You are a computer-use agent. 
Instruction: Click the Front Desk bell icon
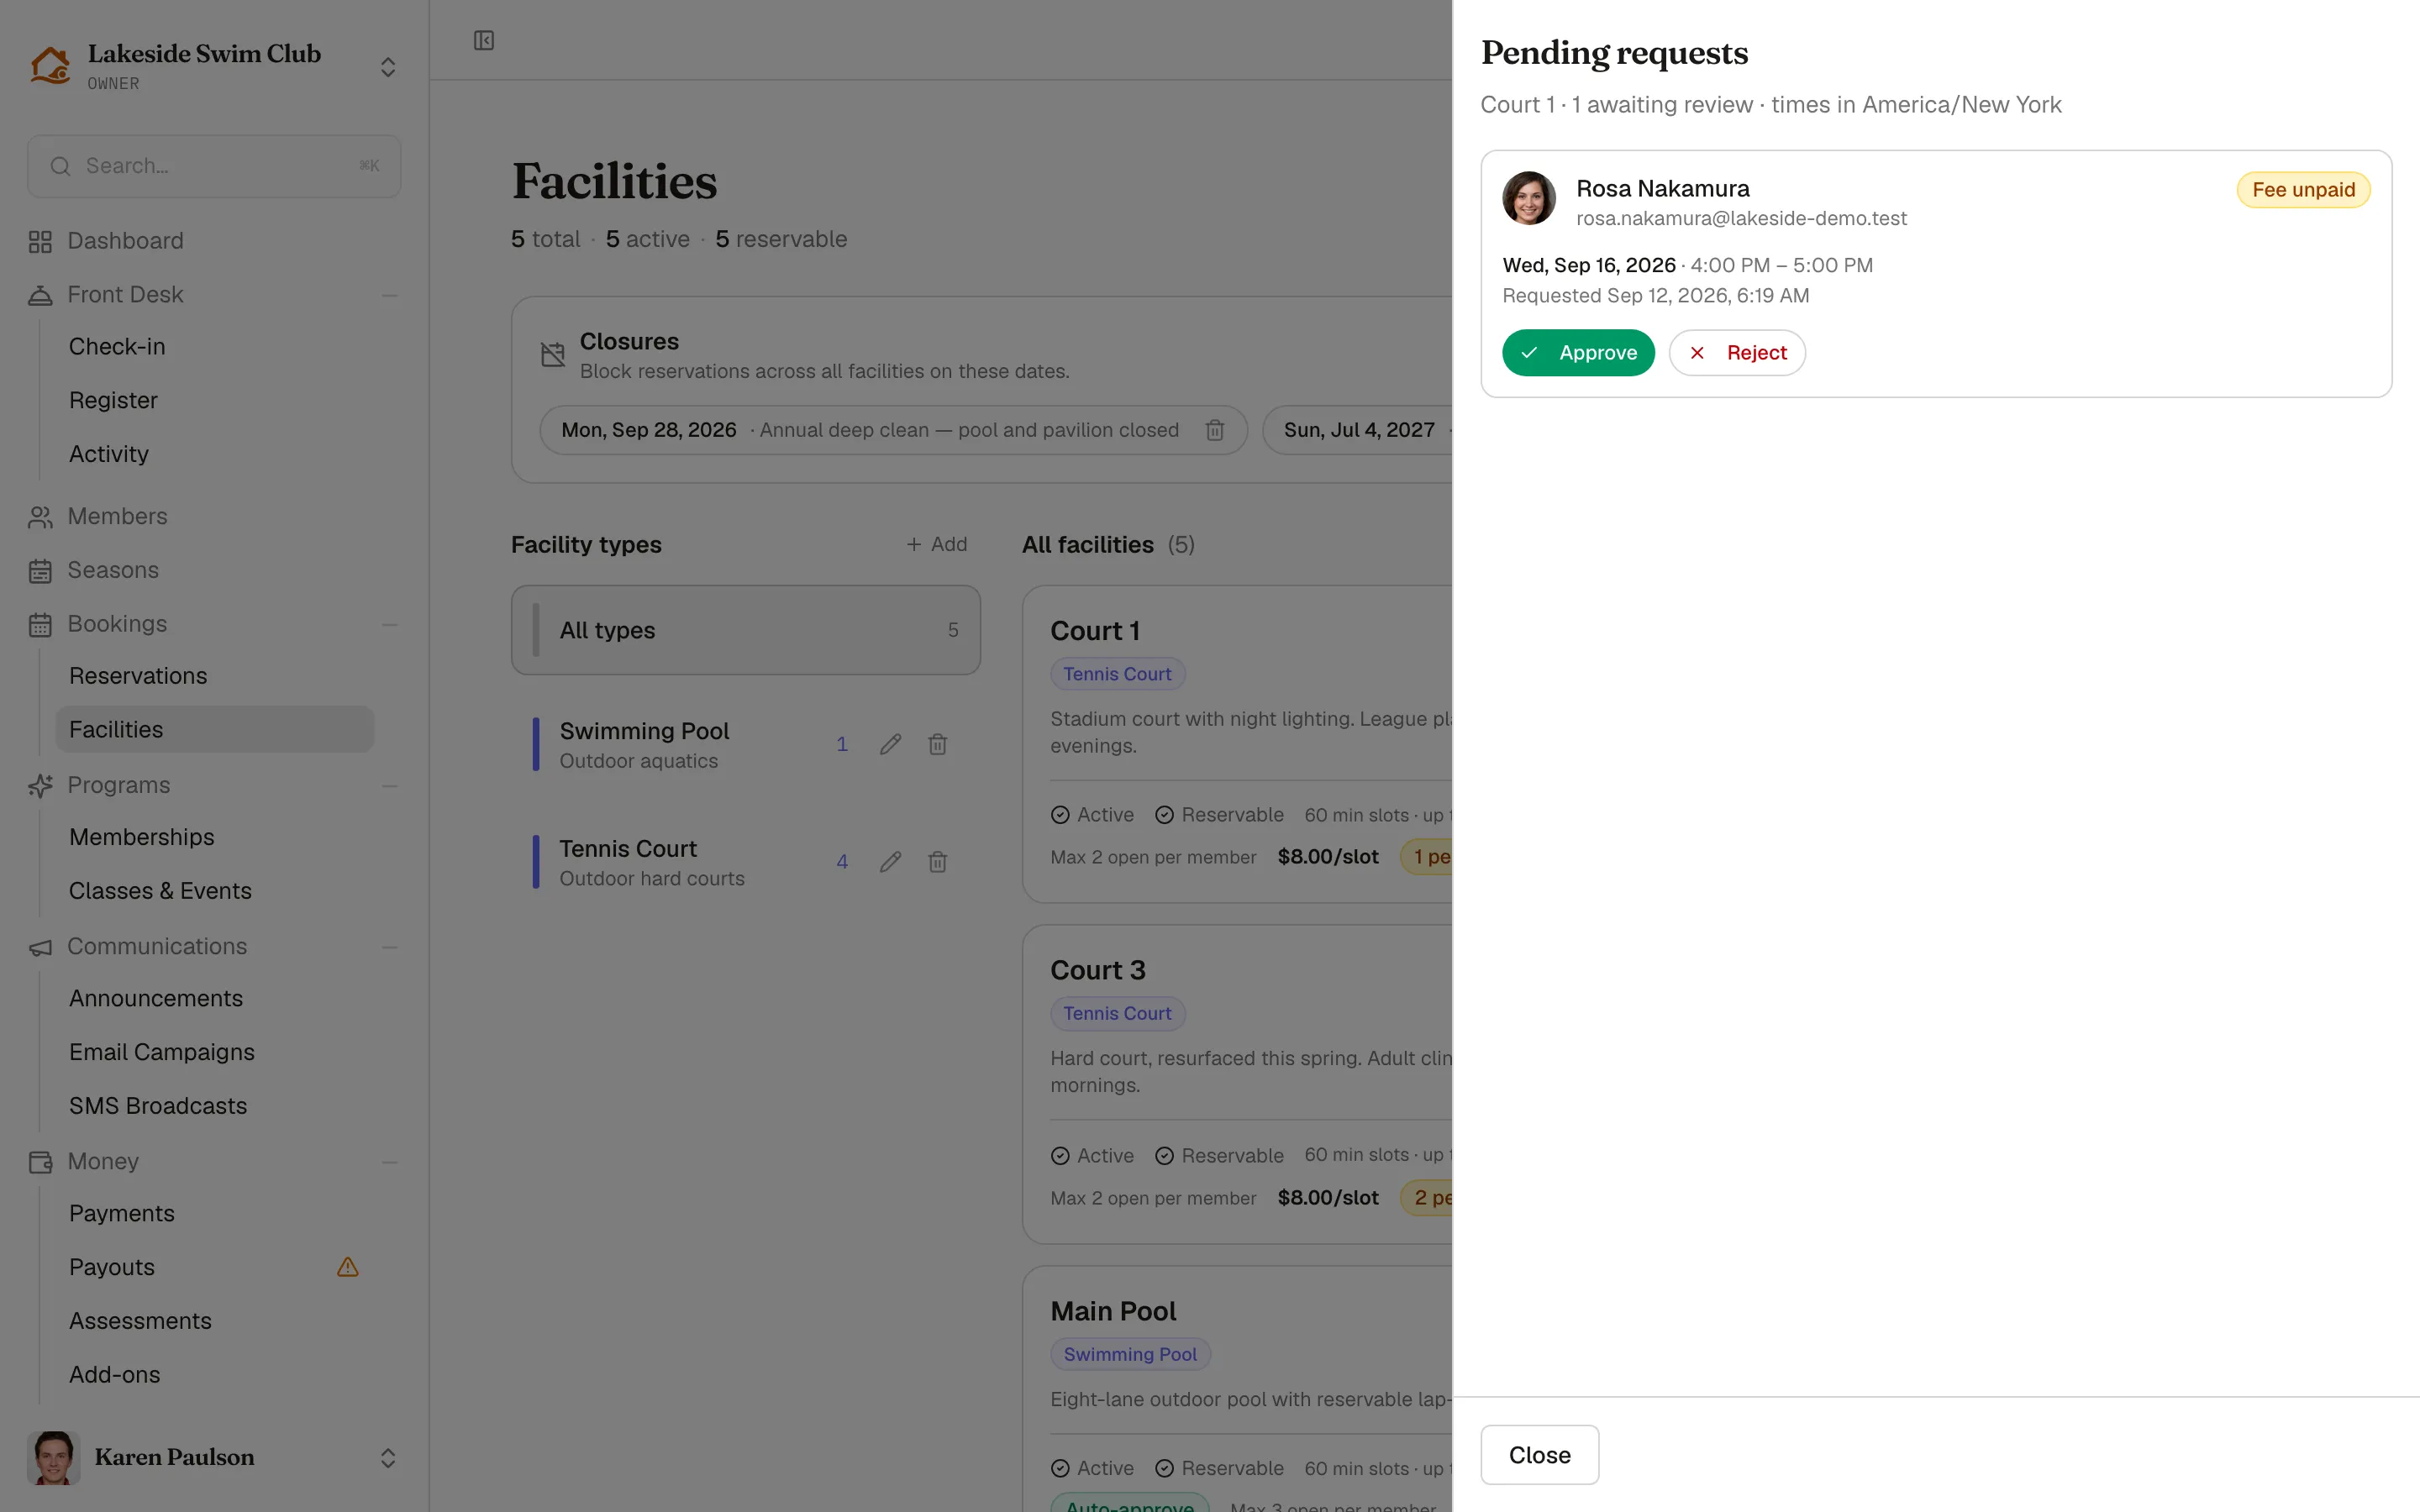click(x=40, y=295)
